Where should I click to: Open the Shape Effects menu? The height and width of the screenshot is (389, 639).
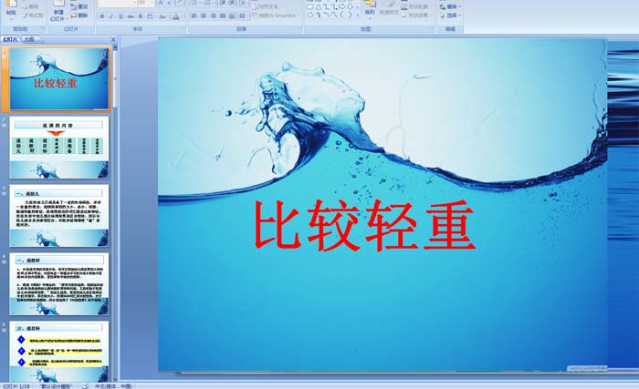pos(414,15)
